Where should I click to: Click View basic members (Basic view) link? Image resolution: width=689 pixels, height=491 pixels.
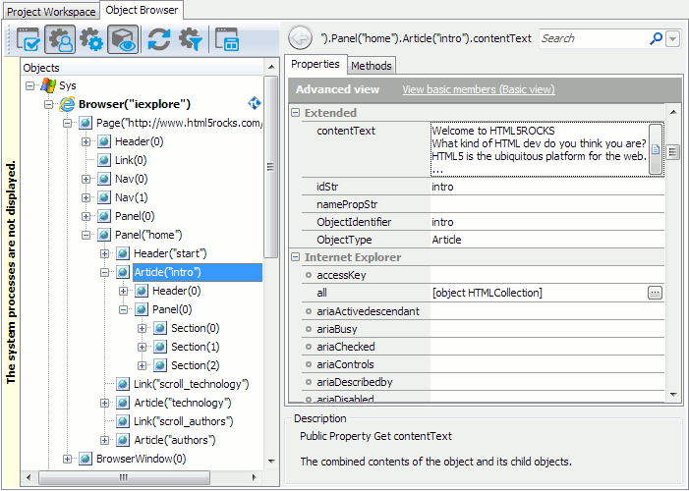[x=478, y=89]
